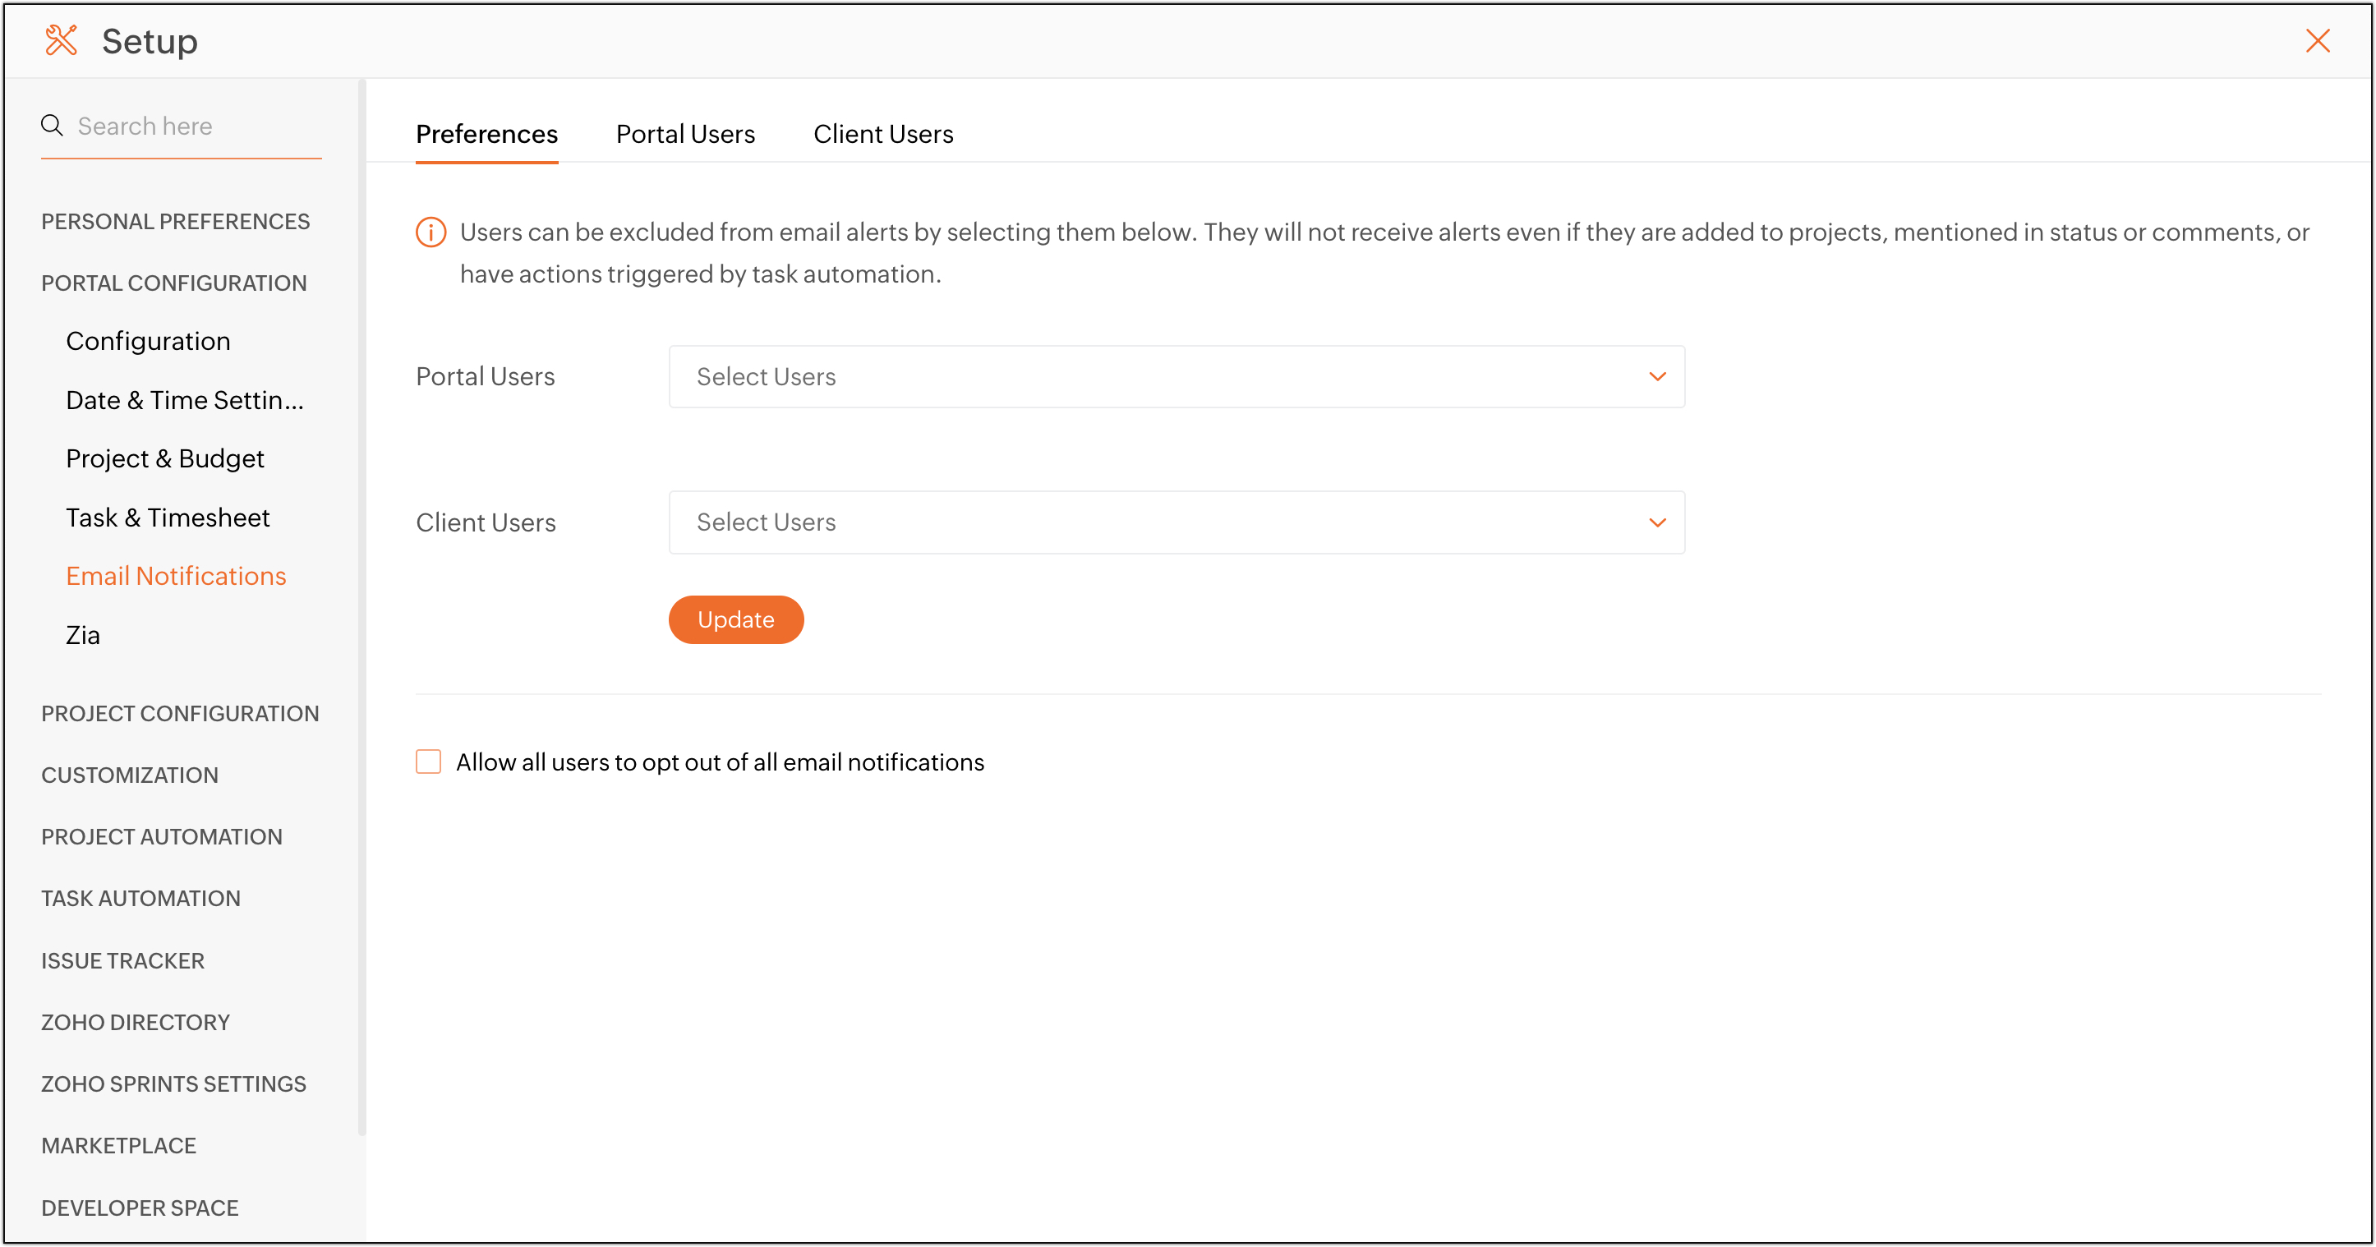Click the sidebar vertical scrollbar
2376x1247 pixels.
[361, 609]
